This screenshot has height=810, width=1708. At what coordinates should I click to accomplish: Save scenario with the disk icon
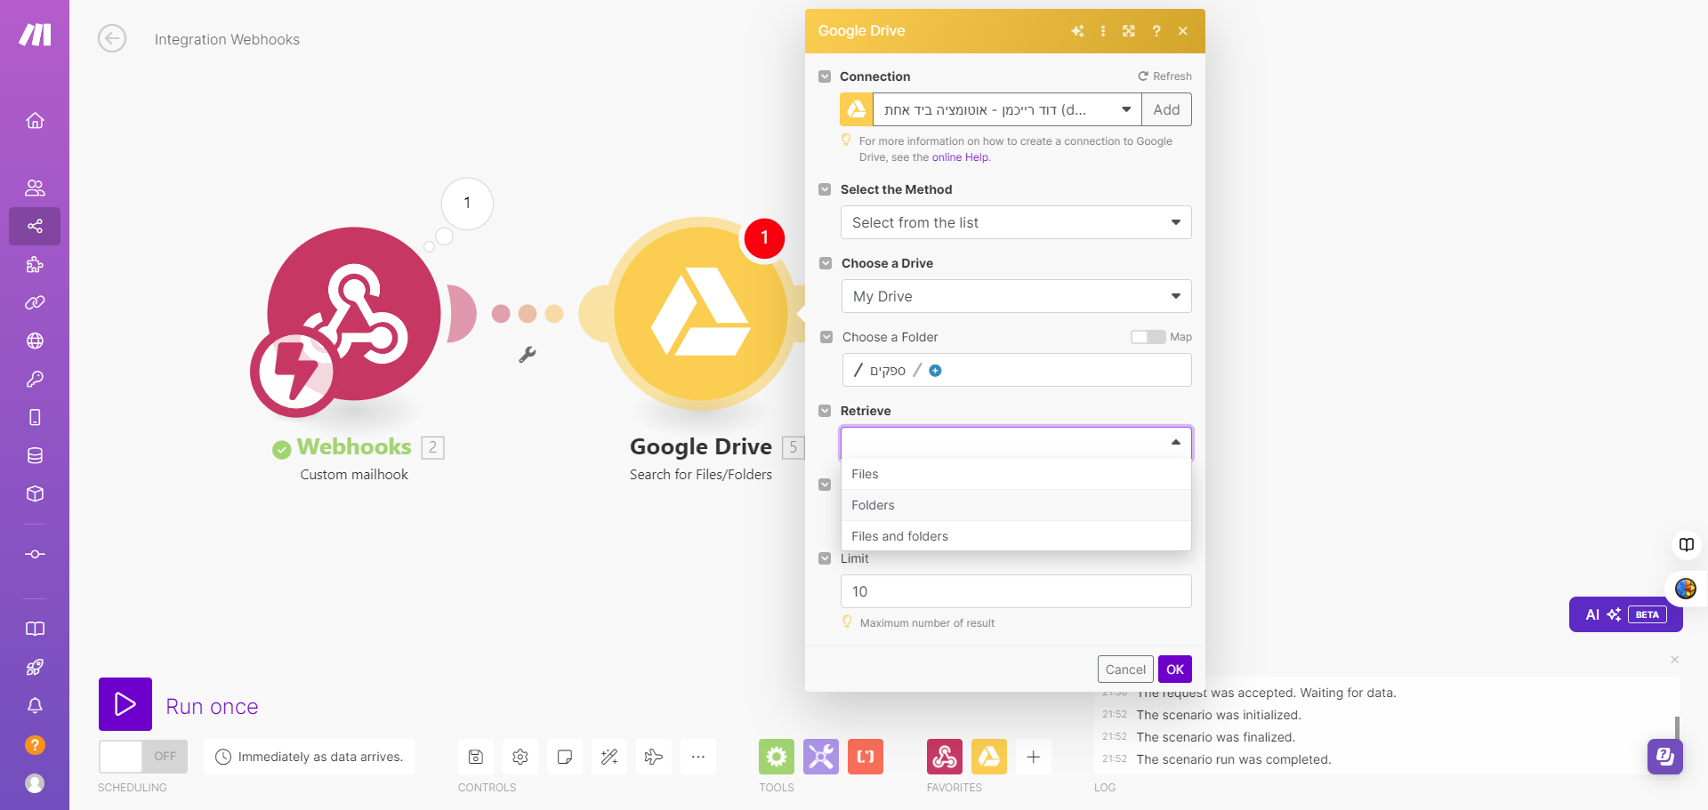coord(476,757)
